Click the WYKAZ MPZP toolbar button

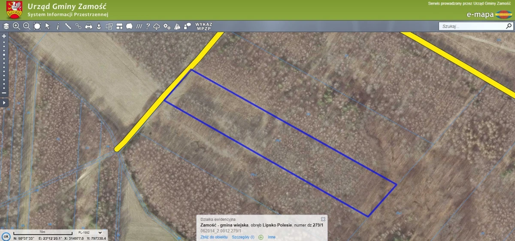pyautogui.click(x=203, y=26)
